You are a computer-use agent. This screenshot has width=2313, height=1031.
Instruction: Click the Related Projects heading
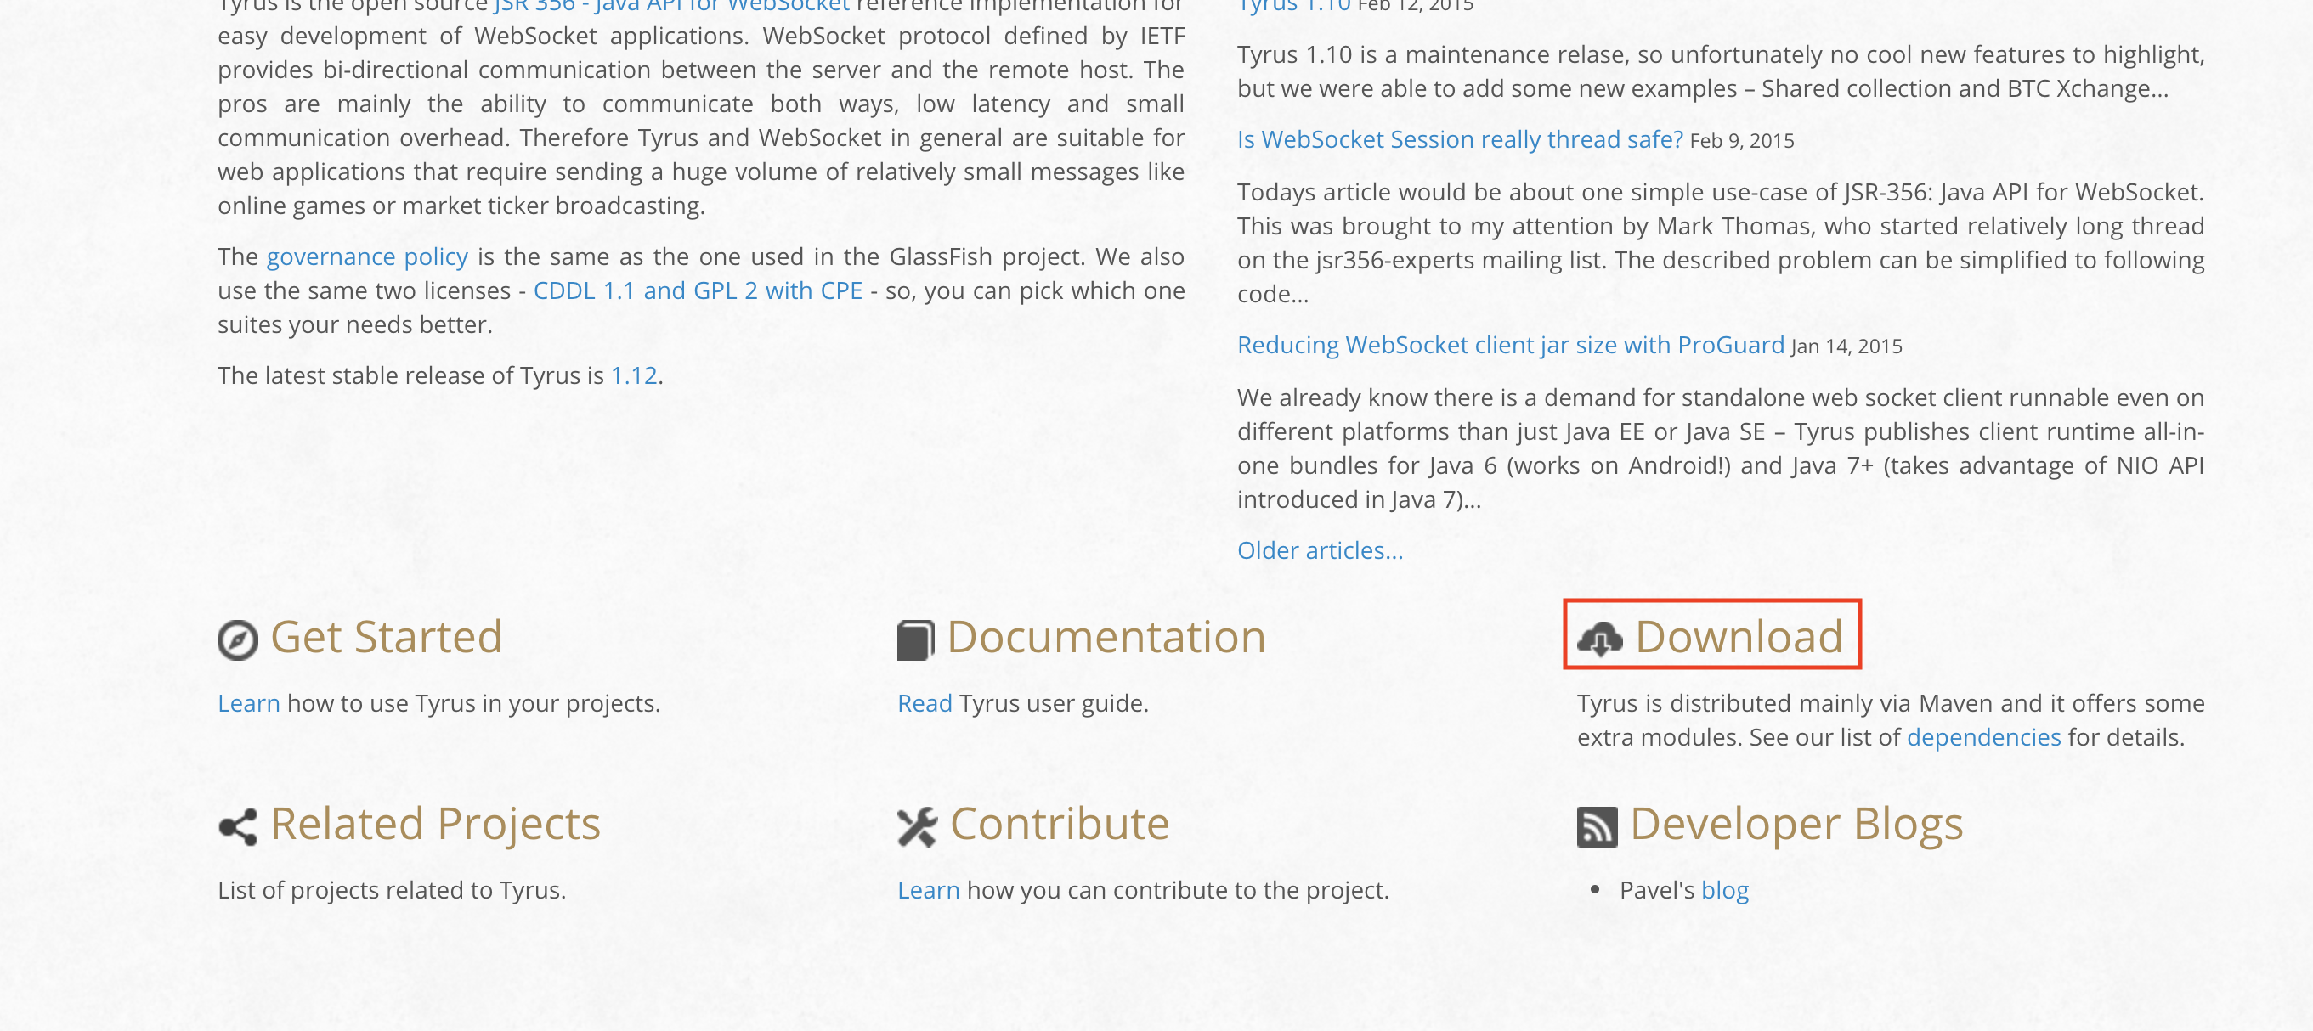pos(435,824)
